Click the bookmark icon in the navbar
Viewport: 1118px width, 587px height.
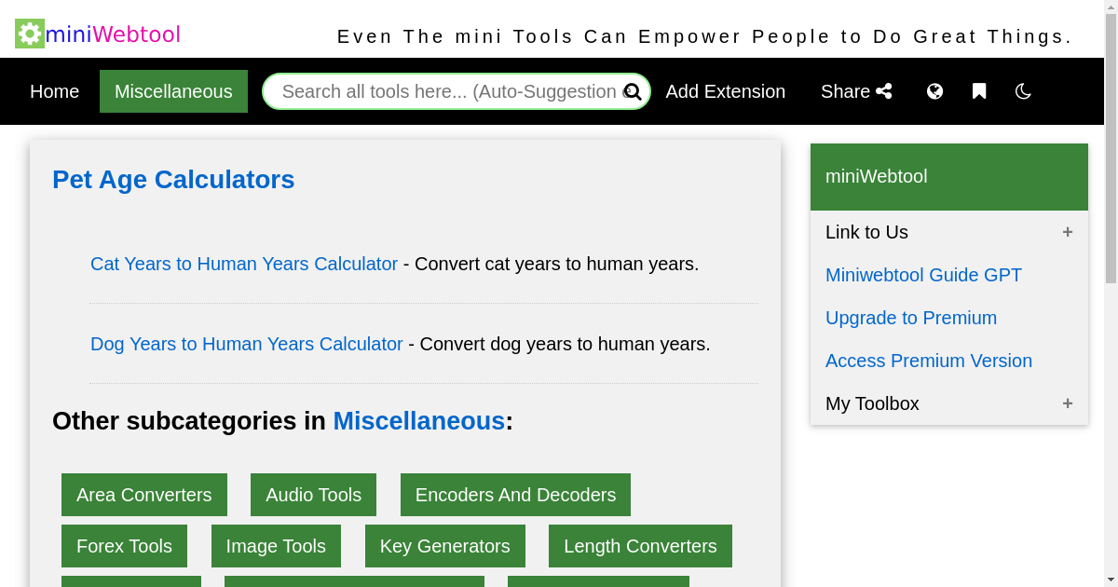click(x=979, y=90)
